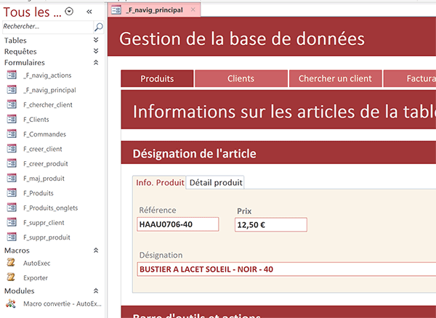Open the Chercher un client tab
Screen dimensions: 436x318
(x=335, y=78)
